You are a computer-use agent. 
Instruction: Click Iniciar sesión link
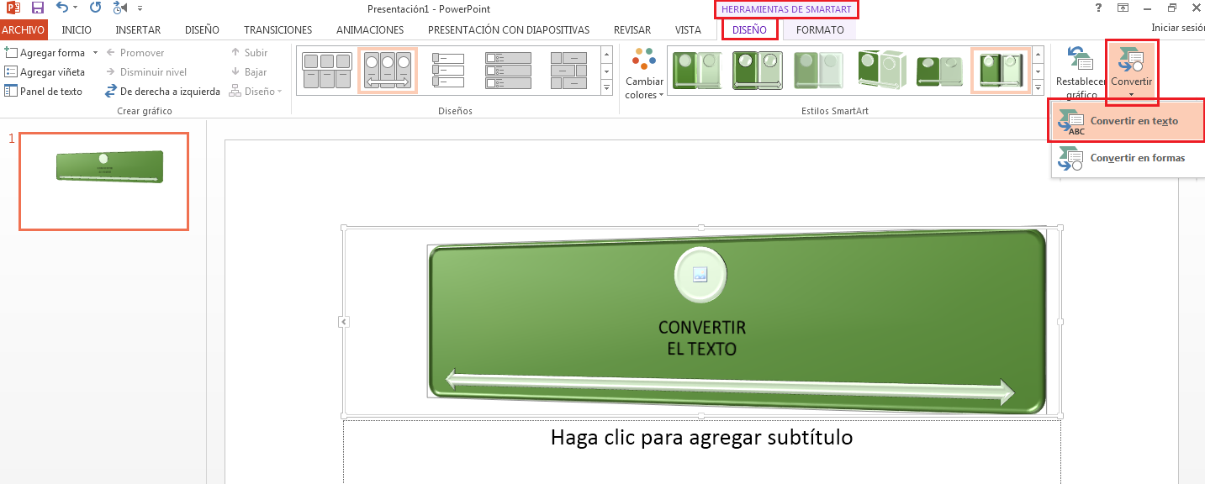1177,28
